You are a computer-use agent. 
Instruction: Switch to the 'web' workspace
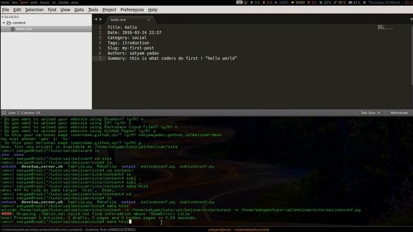[34, 3]
